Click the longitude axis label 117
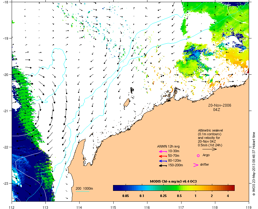258x209 pixels. 181,207
